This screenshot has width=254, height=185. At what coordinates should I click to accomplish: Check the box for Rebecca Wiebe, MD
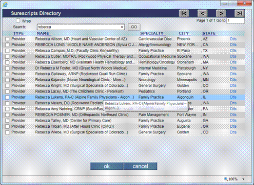tap(7, 132)
